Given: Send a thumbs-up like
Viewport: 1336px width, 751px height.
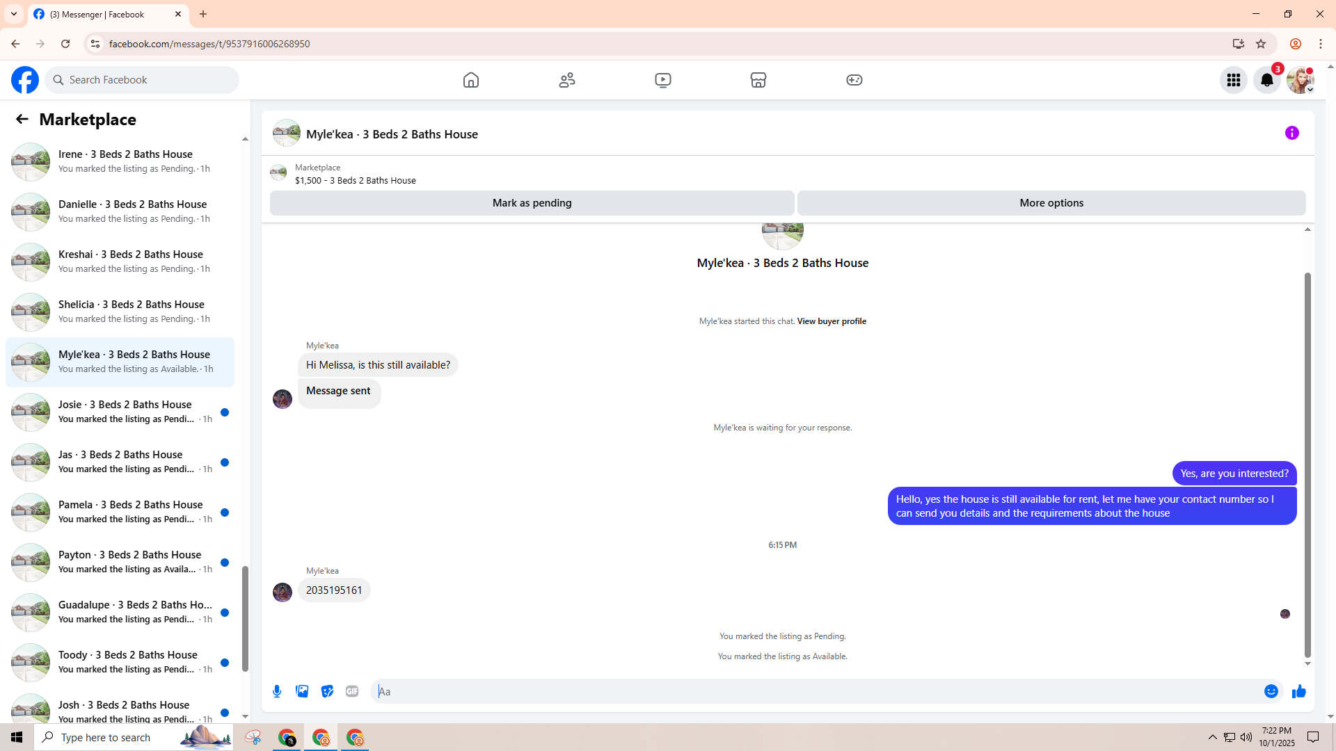Looking at the screenshot, I should (1299, 691).
